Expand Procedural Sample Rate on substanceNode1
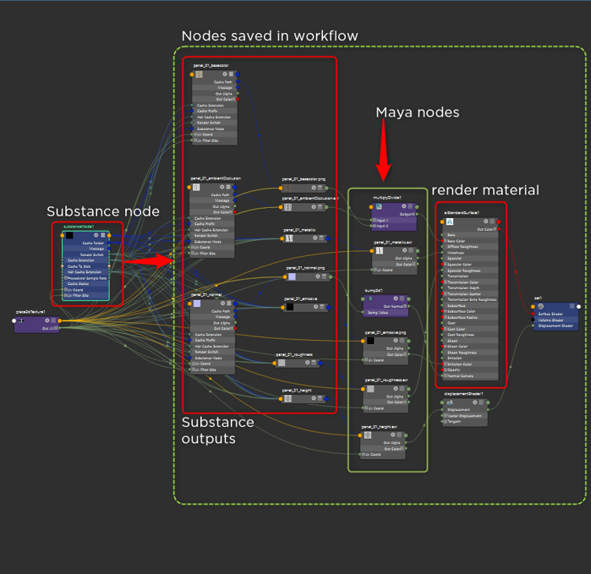This screenshot has height=574, width=591. click(65, 278)
